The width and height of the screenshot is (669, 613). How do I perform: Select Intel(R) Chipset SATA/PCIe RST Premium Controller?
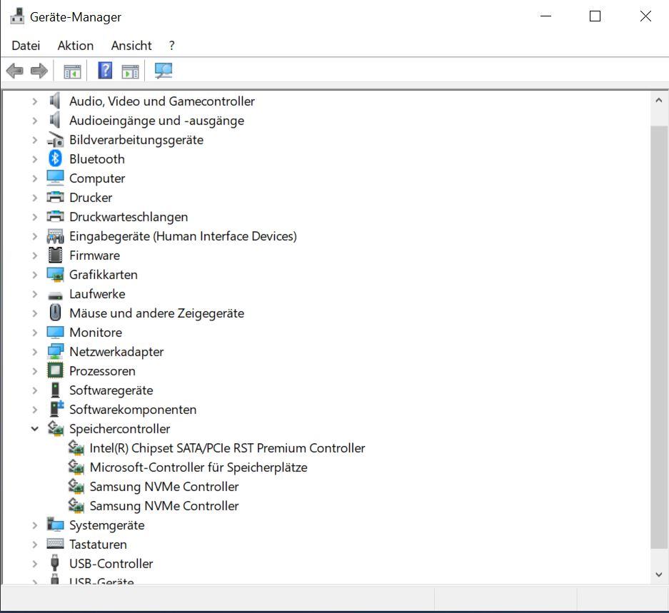pos(228,448)
